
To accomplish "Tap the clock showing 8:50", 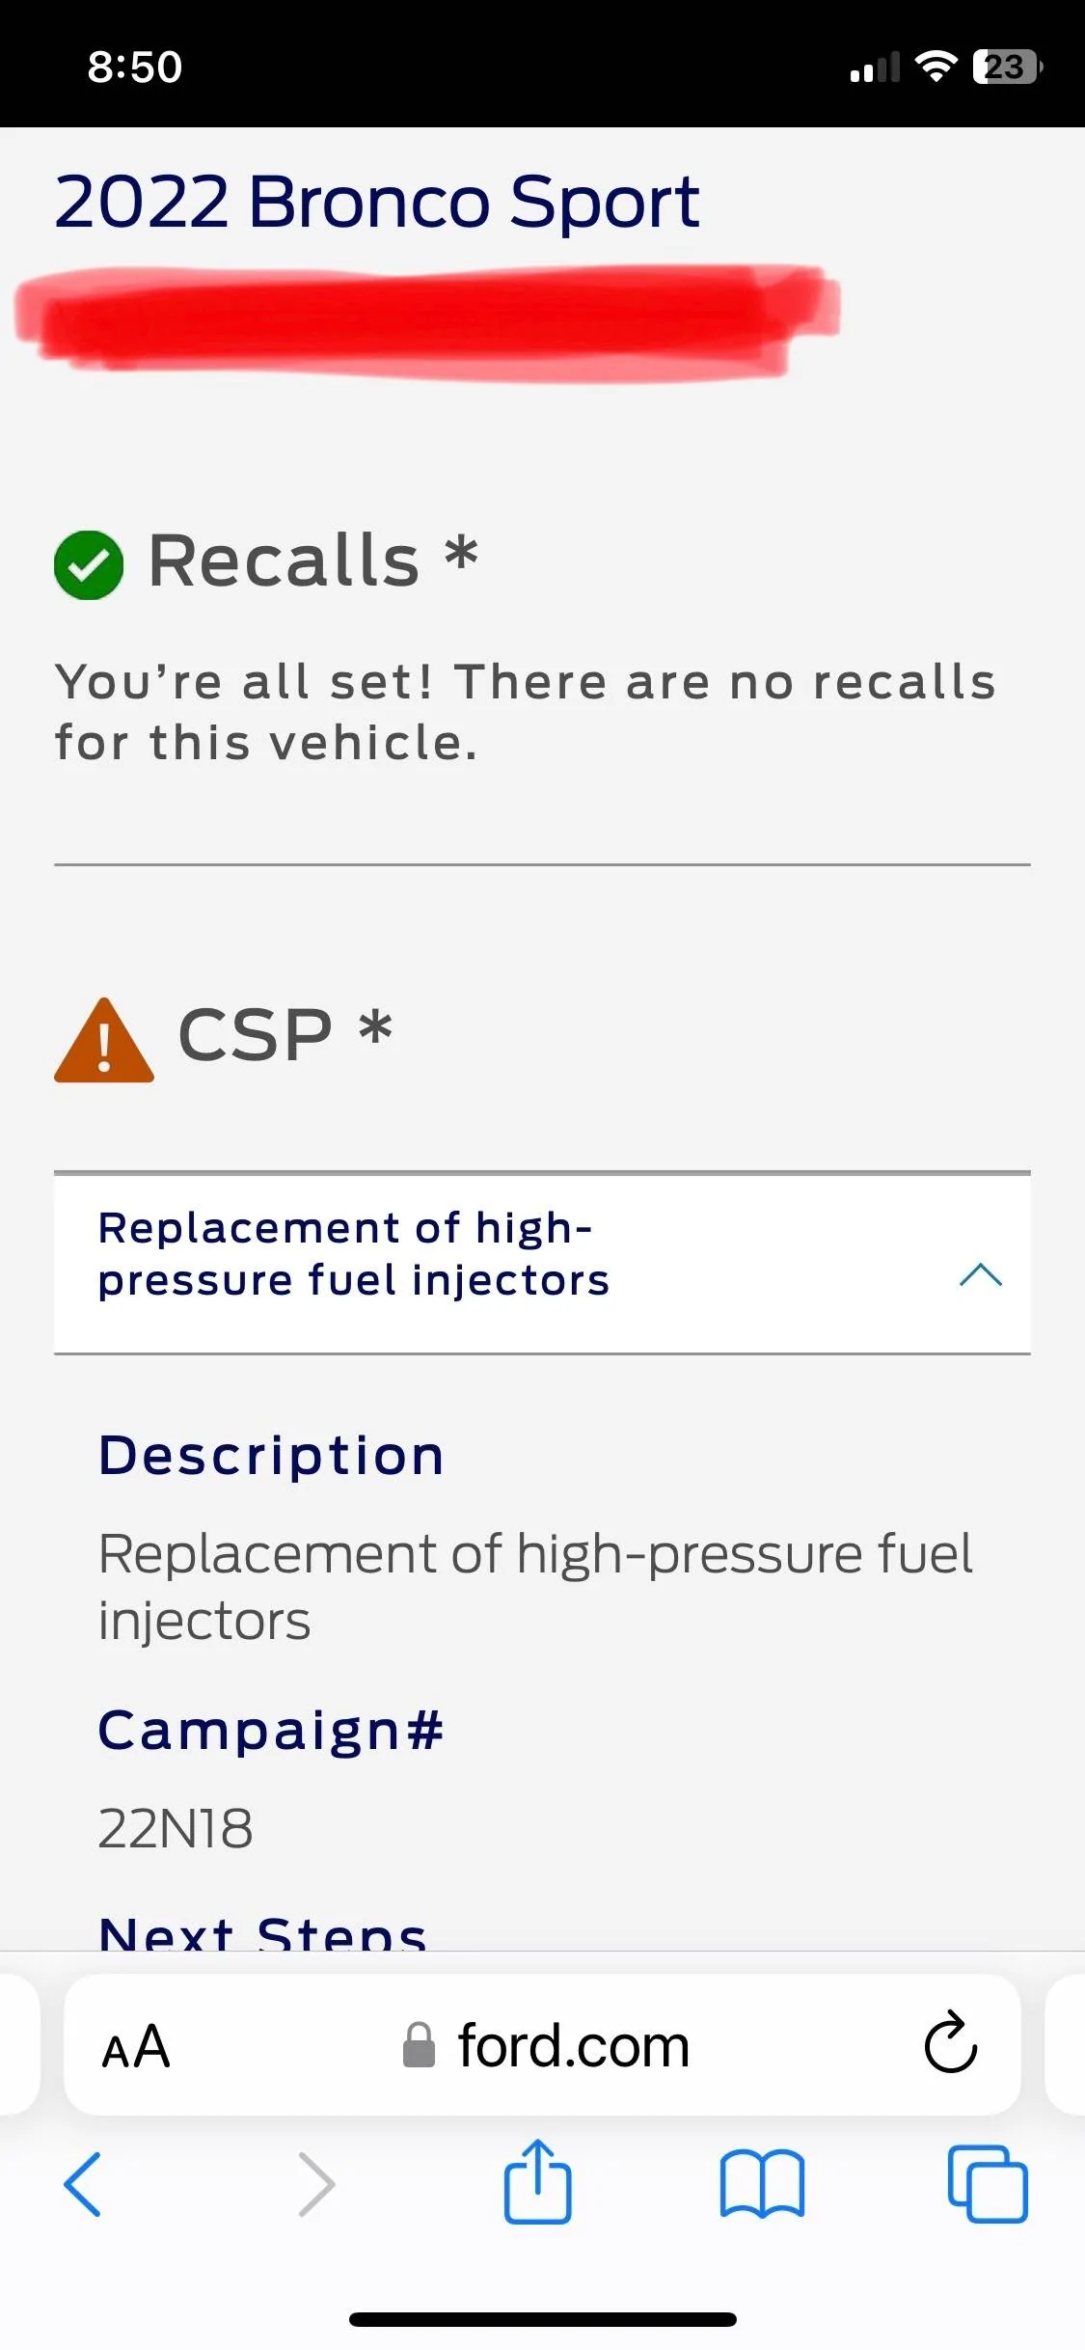I will (133, 66).
